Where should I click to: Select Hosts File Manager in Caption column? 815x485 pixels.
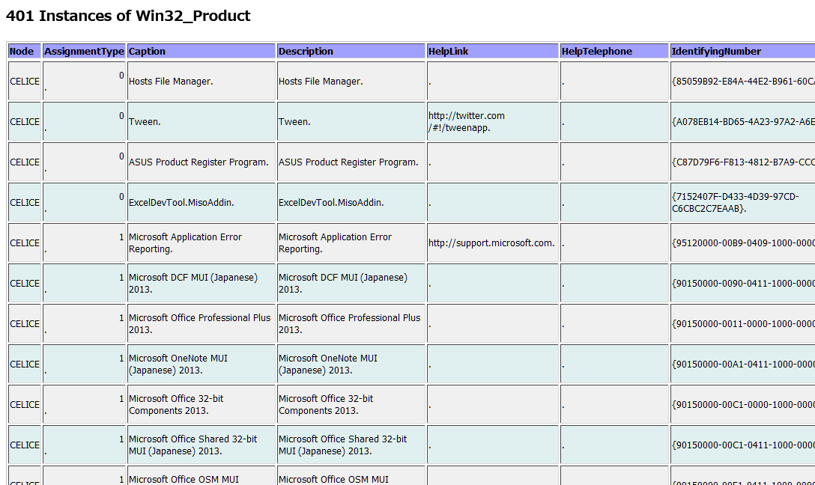coord(171,82)
